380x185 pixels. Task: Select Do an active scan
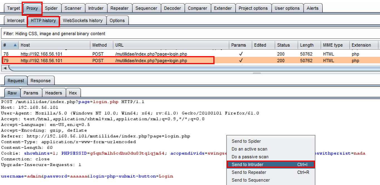249,149
